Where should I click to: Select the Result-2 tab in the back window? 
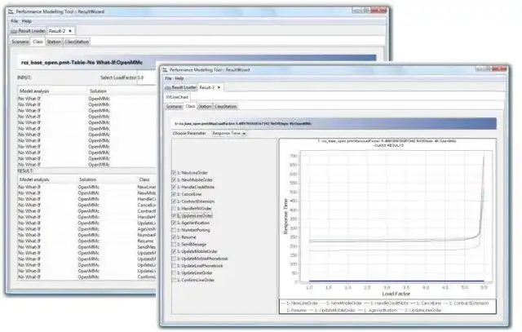click(57, 31)
